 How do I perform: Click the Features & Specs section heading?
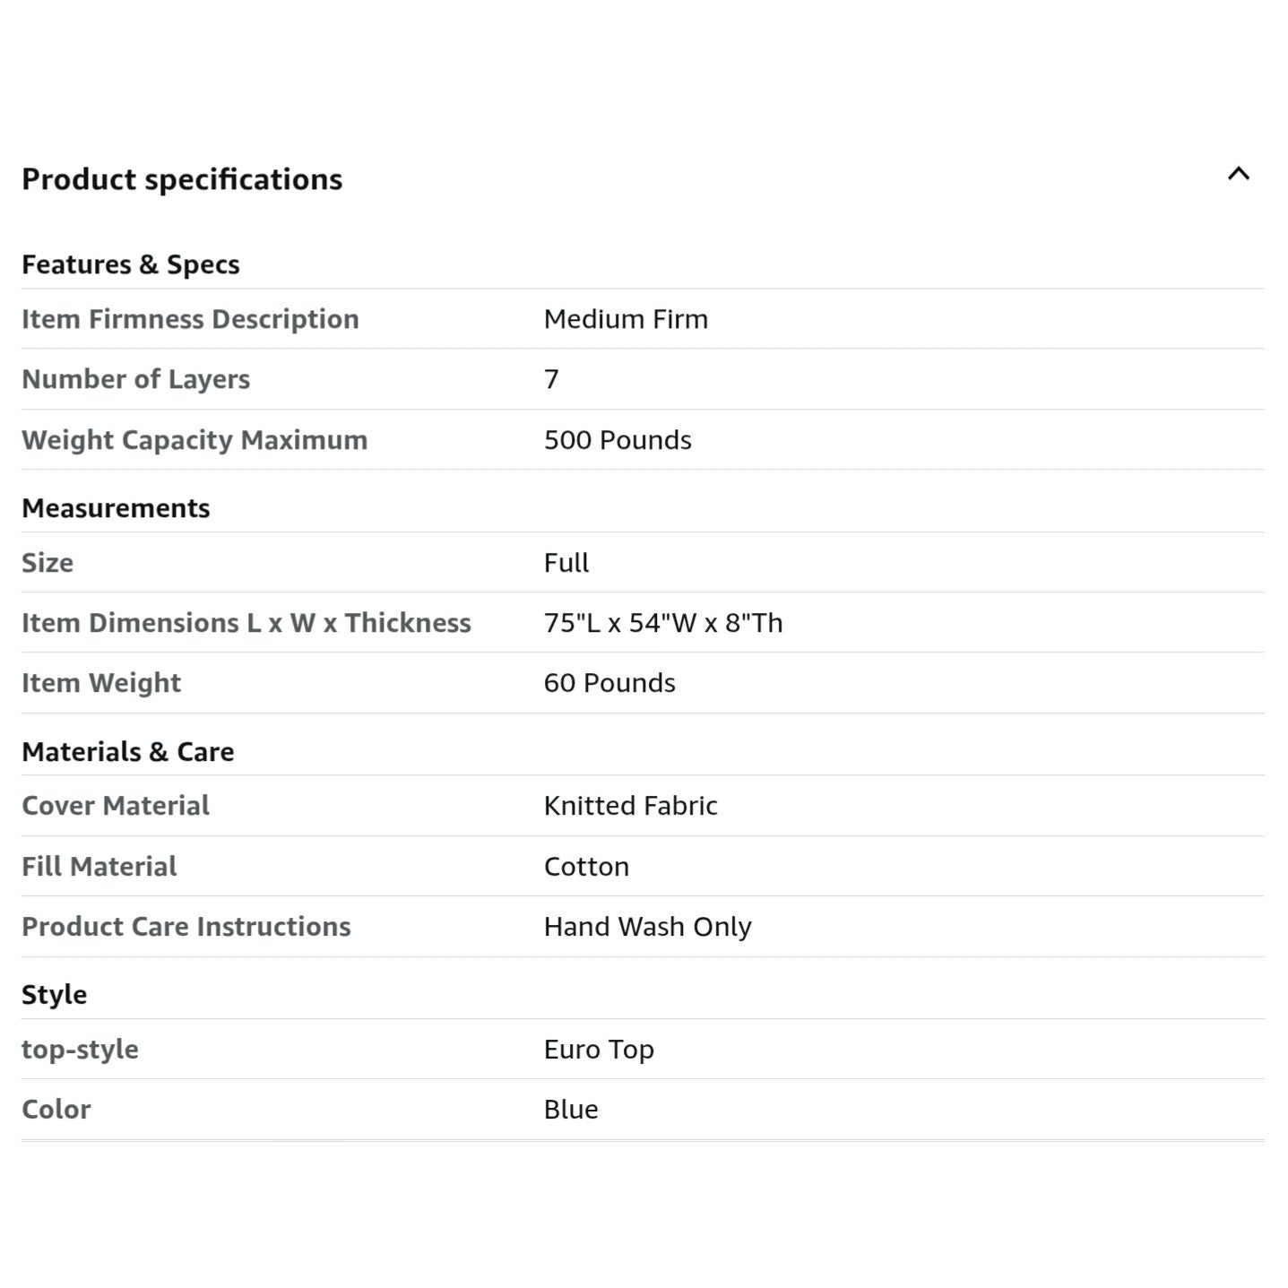(x=131, y=264)
